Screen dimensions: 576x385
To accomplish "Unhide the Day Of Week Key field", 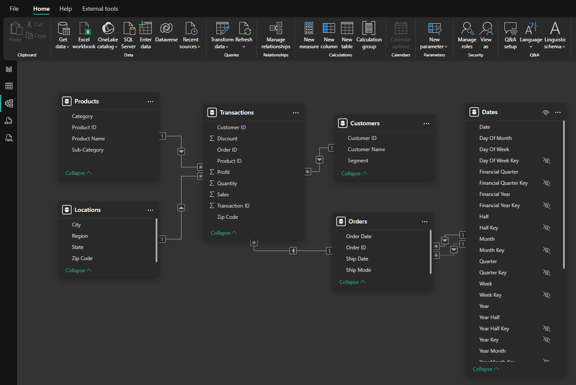I will point(547,160).
